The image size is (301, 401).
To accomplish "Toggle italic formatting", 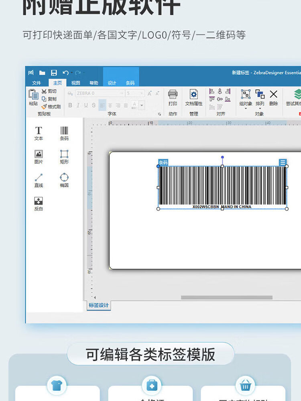I will click(78, 105).
